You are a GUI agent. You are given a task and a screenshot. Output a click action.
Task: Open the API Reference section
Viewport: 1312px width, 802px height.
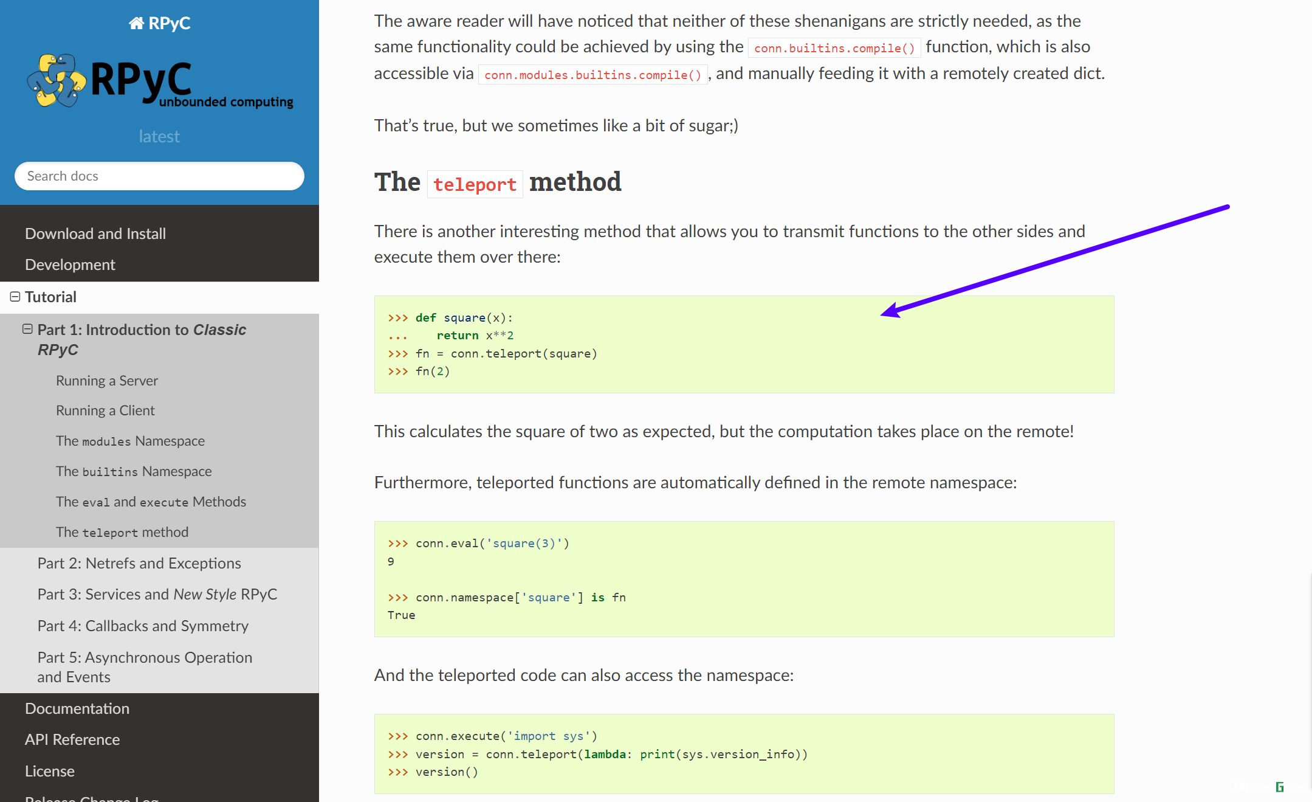click(x=72, y=739)
